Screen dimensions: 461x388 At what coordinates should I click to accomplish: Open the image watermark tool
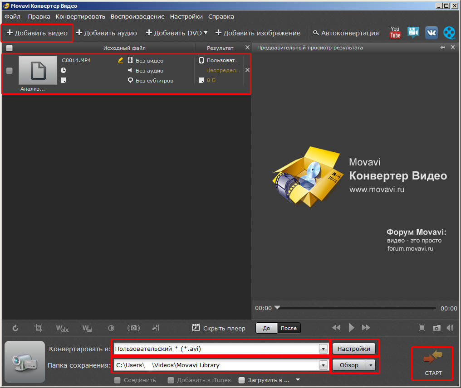pyautogui.click(x=87, y=328)
